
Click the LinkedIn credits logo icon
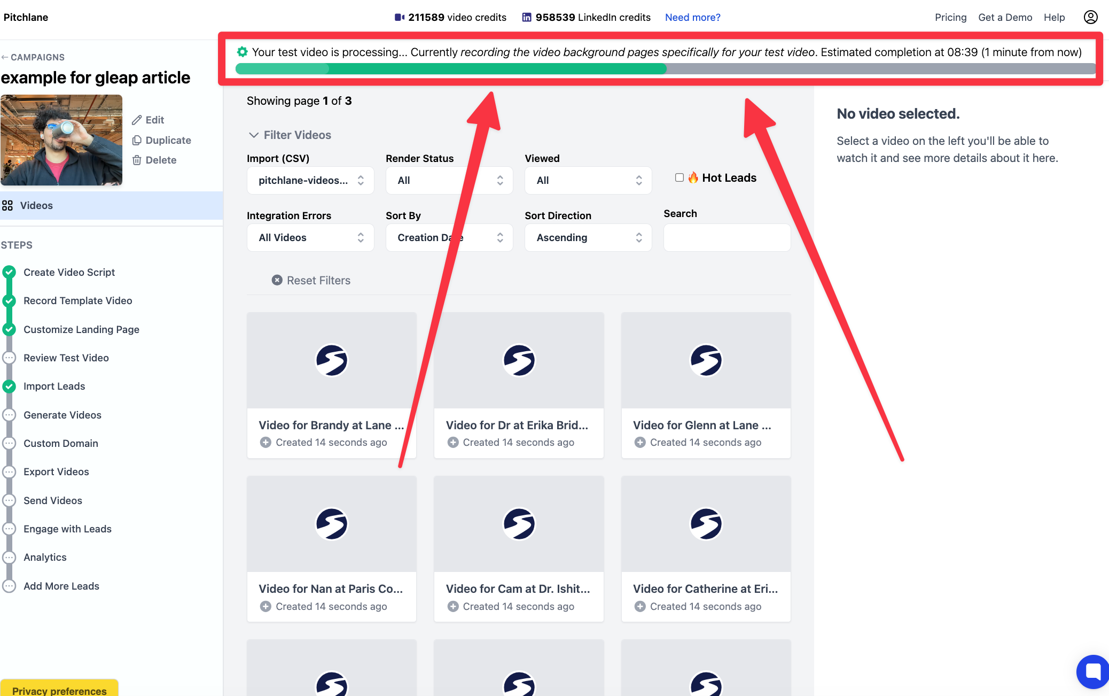527,17
